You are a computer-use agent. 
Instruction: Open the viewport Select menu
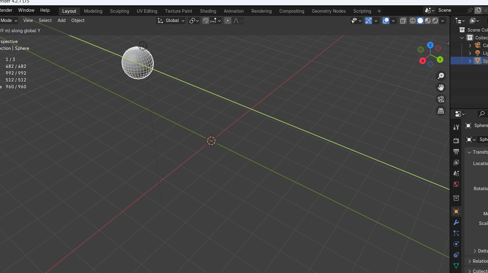45,20
